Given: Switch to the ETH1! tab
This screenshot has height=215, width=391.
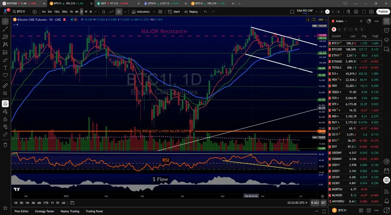Looking at the screenshot, I should coord(165,3).
